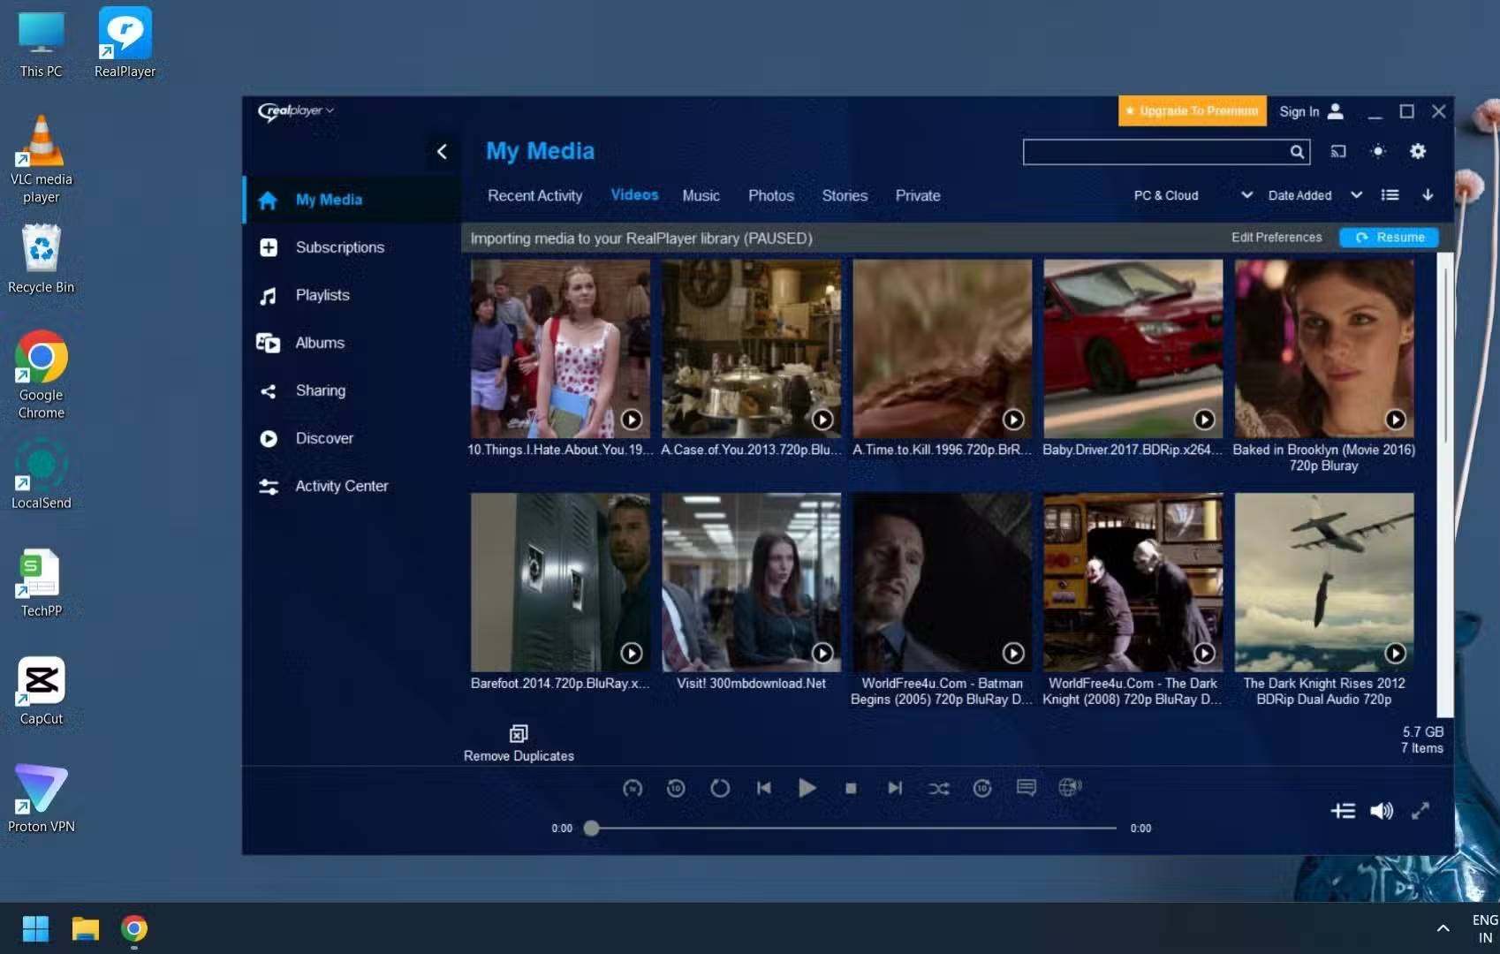The width and height of the screenshot is (1500, 954).
Task: Click the Remove Duplicates icon
Action: point(519,734)
